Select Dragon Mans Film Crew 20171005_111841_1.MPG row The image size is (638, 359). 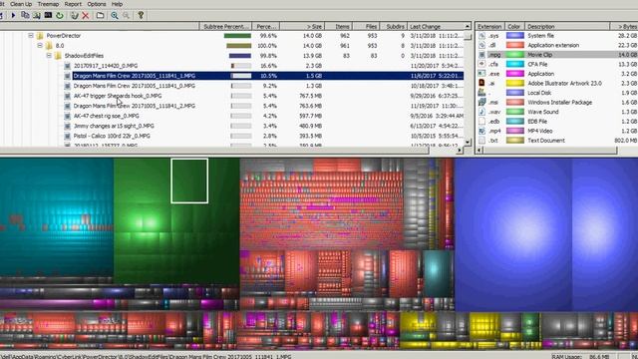click(x=268, y=76)
